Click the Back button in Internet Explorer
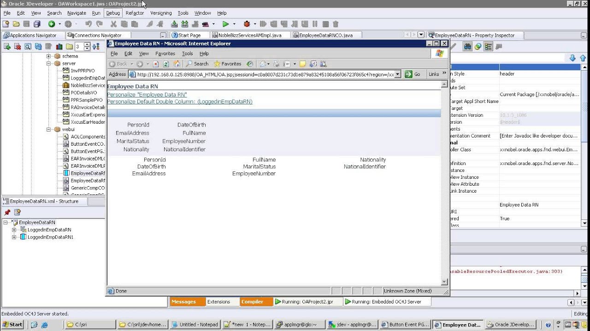 tap(118, 64)
